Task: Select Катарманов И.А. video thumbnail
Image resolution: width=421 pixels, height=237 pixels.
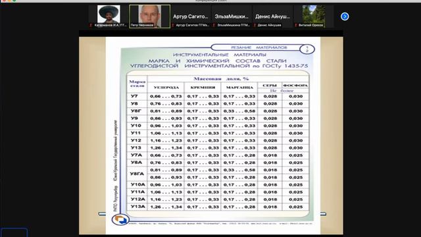Action: pos(109,16)
